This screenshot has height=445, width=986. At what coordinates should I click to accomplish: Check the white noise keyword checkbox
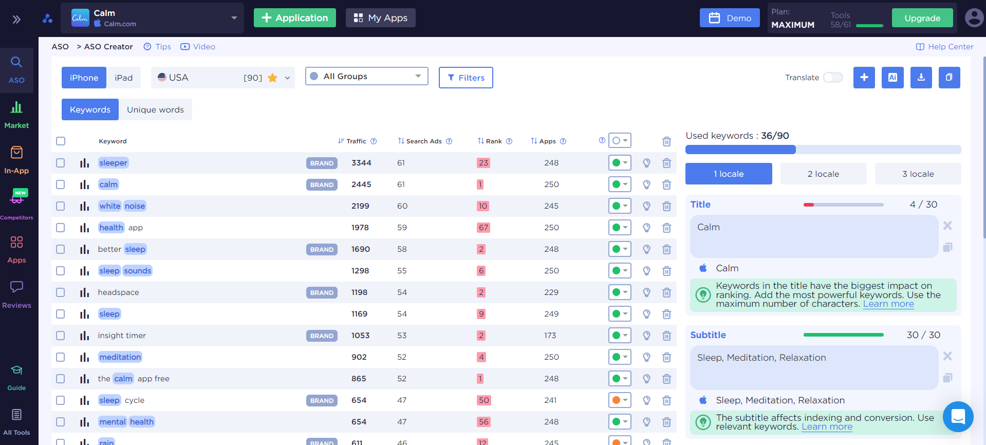pyautogui.click(x=61, y=206)
